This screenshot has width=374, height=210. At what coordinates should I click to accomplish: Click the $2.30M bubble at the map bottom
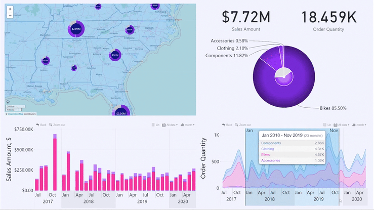(120, 113)
